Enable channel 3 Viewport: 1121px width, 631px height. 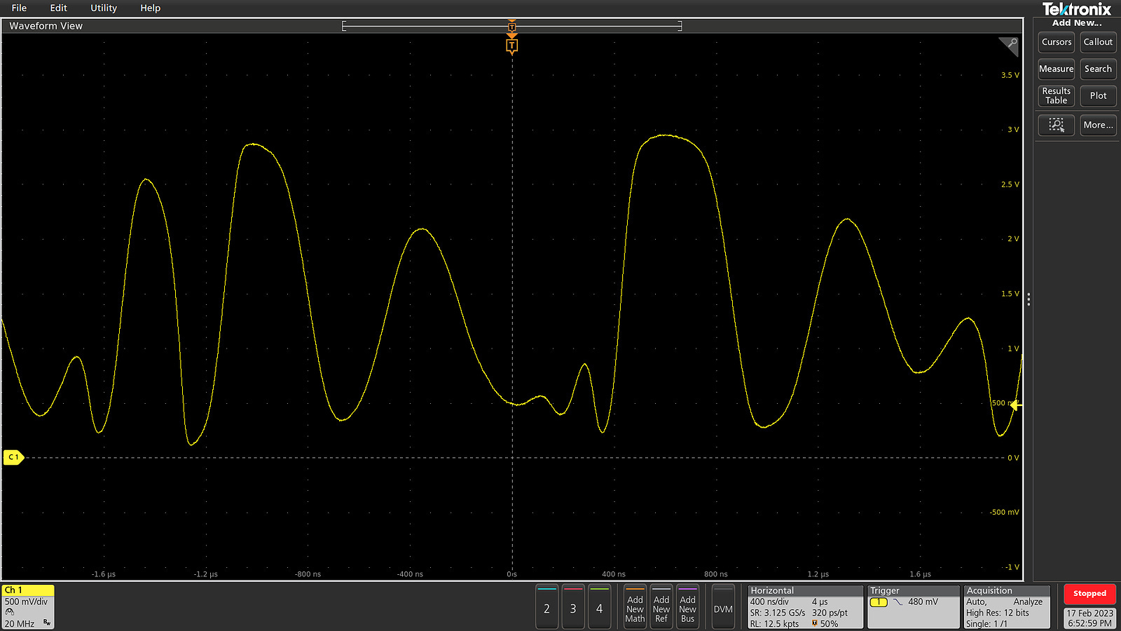click(x=573, y=607)
